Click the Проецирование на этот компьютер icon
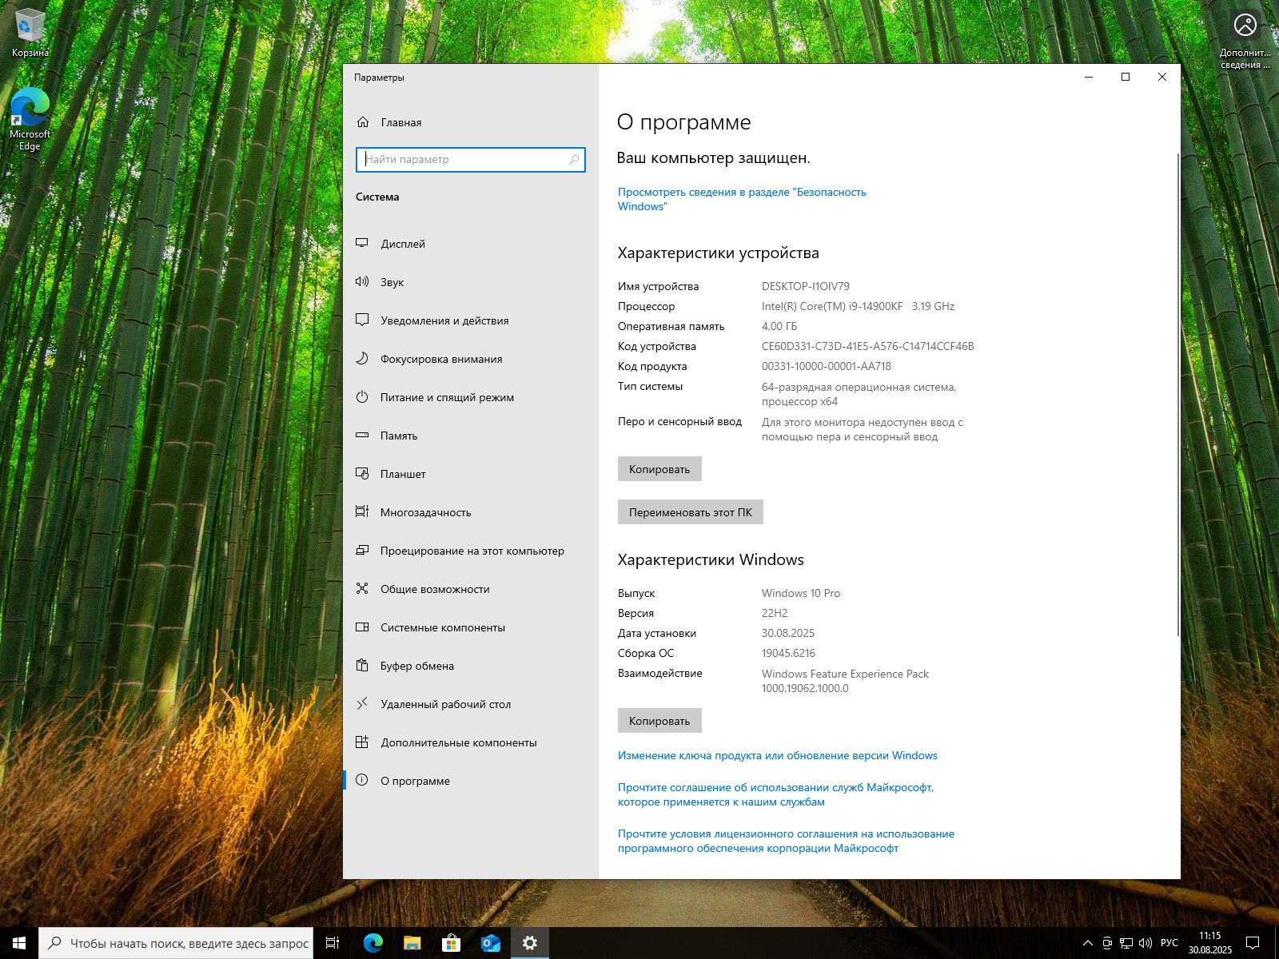1279x959 pixels. 362,550
